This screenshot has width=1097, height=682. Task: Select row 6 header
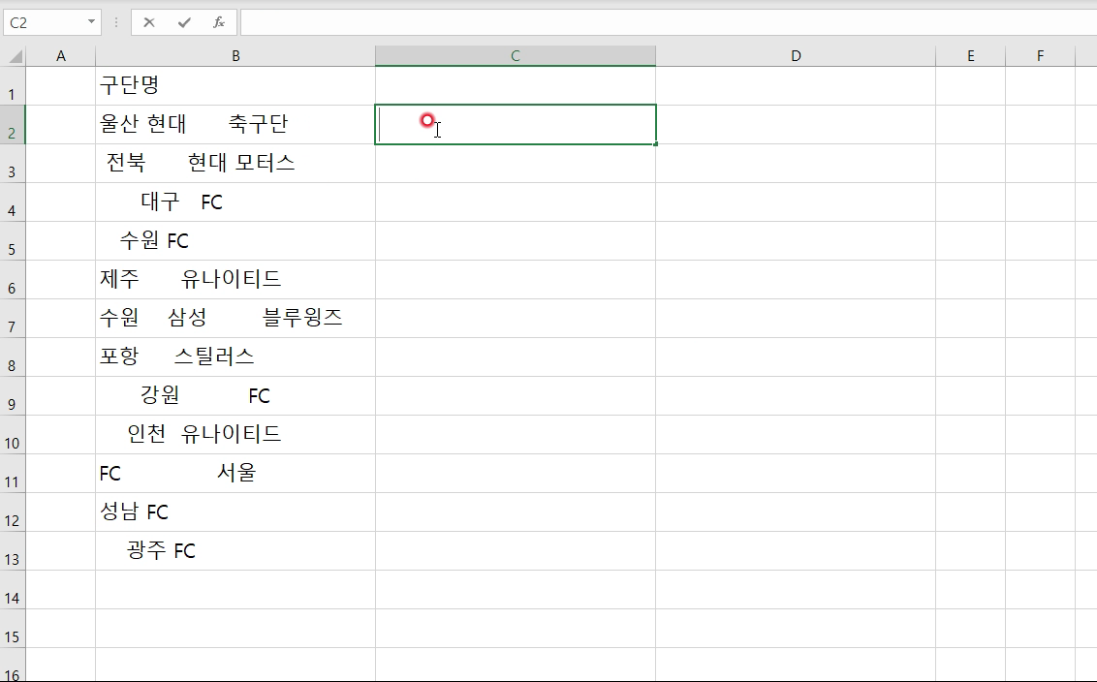click(x=12, y=280)
